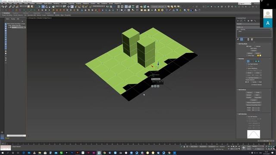Open selection filter dropdown in toolbar

(23, 6)
